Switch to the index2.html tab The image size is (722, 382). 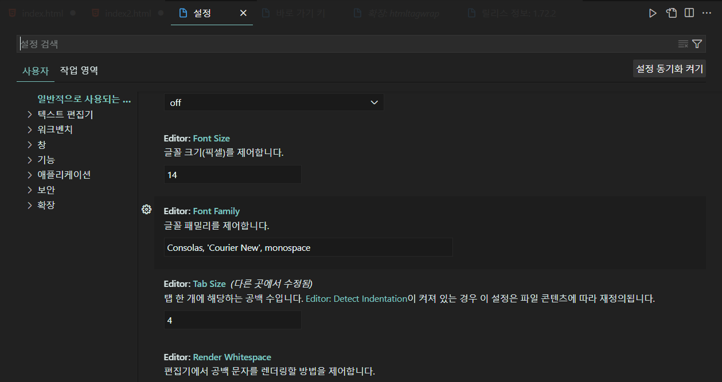tap(128, 13)
